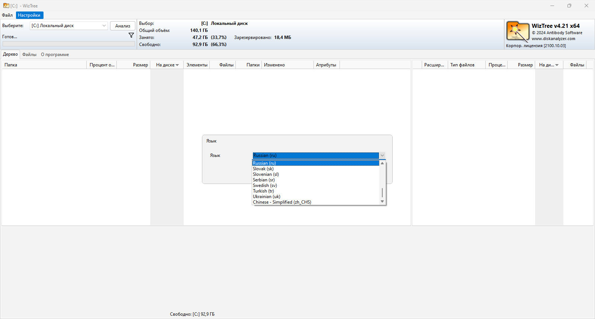Screen dimensions: 595x319
Task: Click the scroll up arrow in language list
Action: pos(382,163)
